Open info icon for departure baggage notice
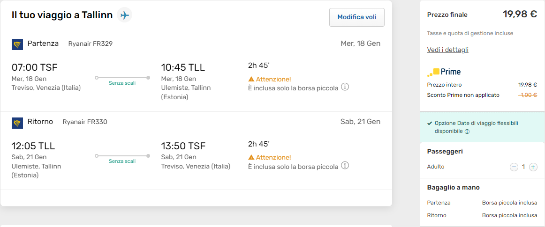 click(345, 88)
